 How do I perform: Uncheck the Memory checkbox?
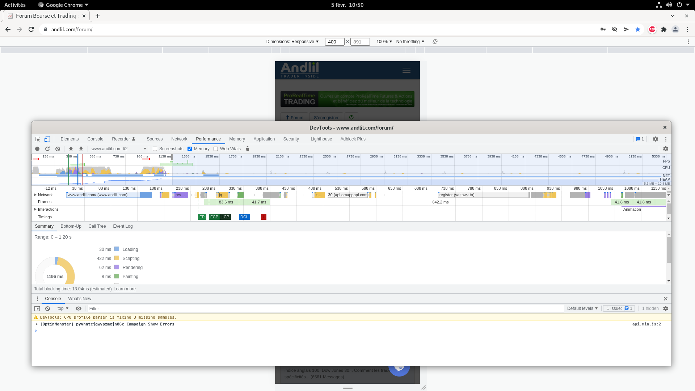pyautogui.click(x=190, y=149)
